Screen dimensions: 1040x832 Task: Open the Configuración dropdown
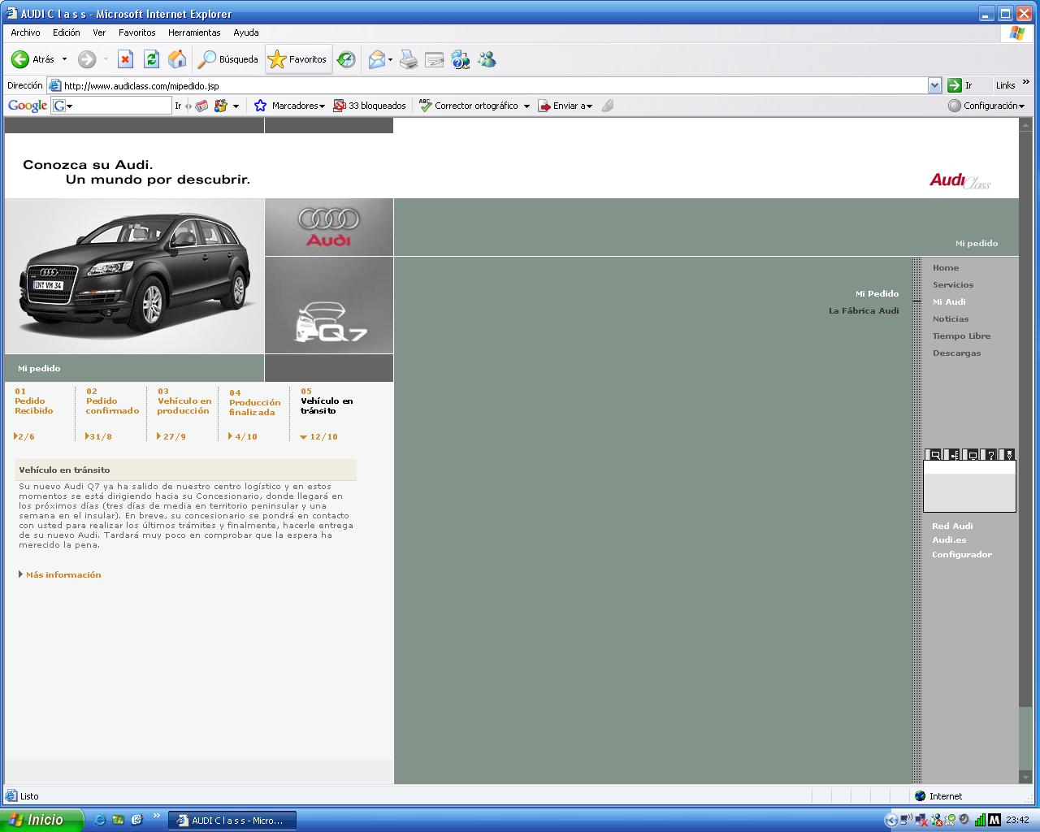pos(986,106)
